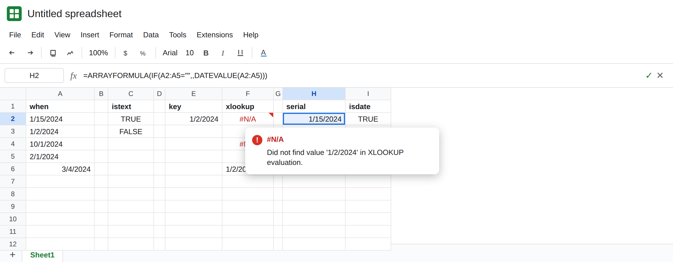Open the Help menu
This screenshot has height=262, width=673.
point(251,35)
